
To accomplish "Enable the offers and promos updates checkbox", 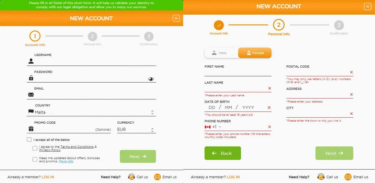I will (x=35, y=160).
